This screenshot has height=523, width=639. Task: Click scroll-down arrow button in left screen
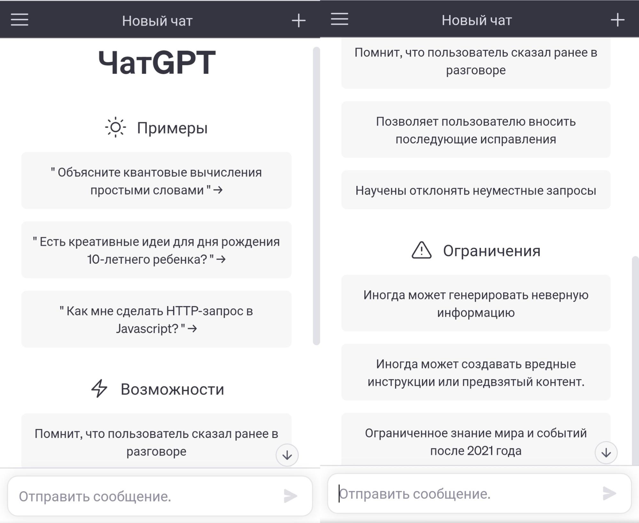(x=287, y=455)
